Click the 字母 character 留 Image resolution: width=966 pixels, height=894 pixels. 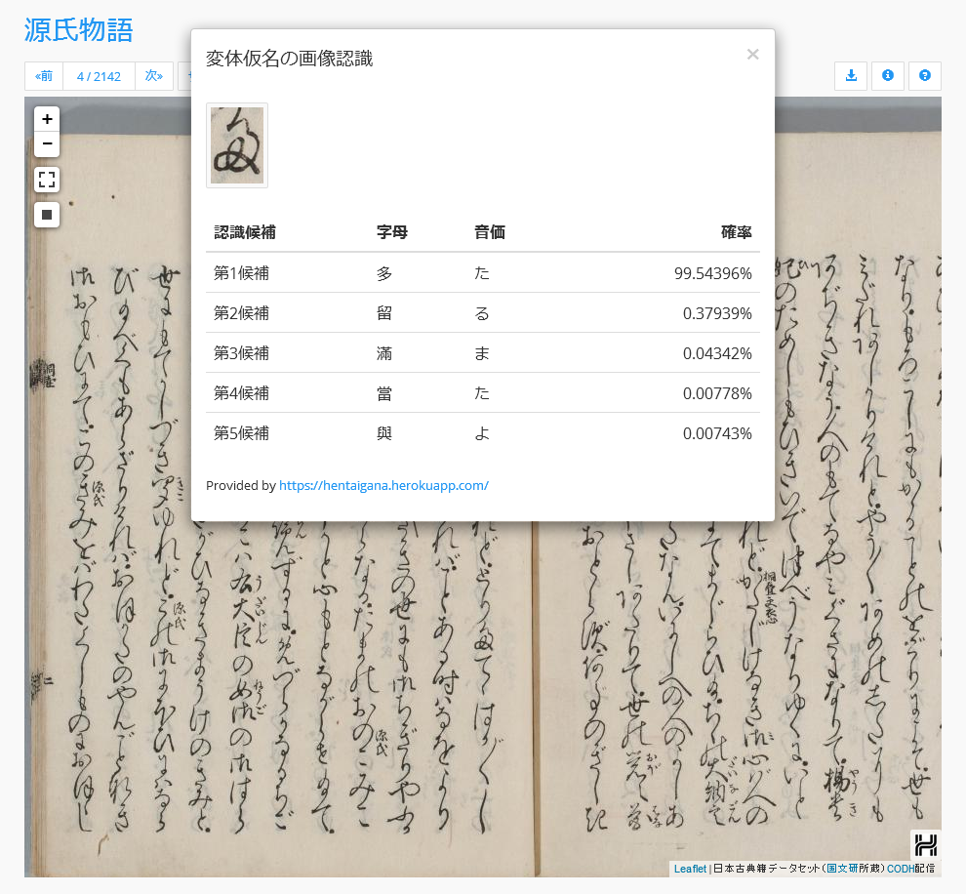tap(384, 313)
